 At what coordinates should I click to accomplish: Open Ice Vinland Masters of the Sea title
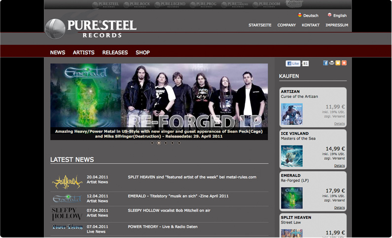pyautogui.click(x=298, y=136)
